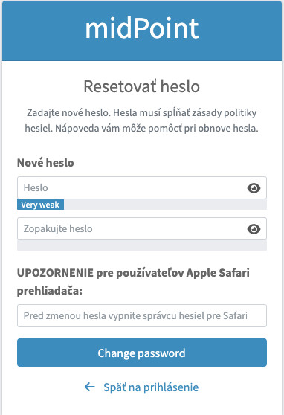Open the Späť na prihlásenie link
The width and height of the screenshot is (284, 415).
151,387
